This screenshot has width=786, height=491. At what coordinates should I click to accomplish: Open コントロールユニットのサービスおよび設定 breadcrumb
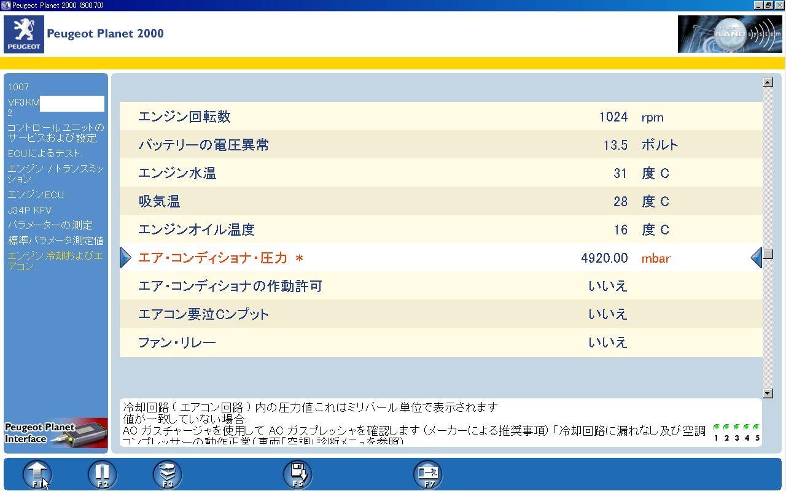pos(56,133)
